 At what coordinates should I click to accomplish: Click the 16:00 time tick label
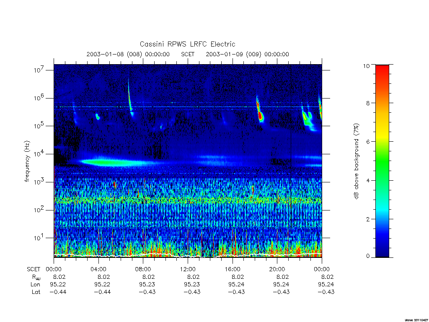pos(232,270)
